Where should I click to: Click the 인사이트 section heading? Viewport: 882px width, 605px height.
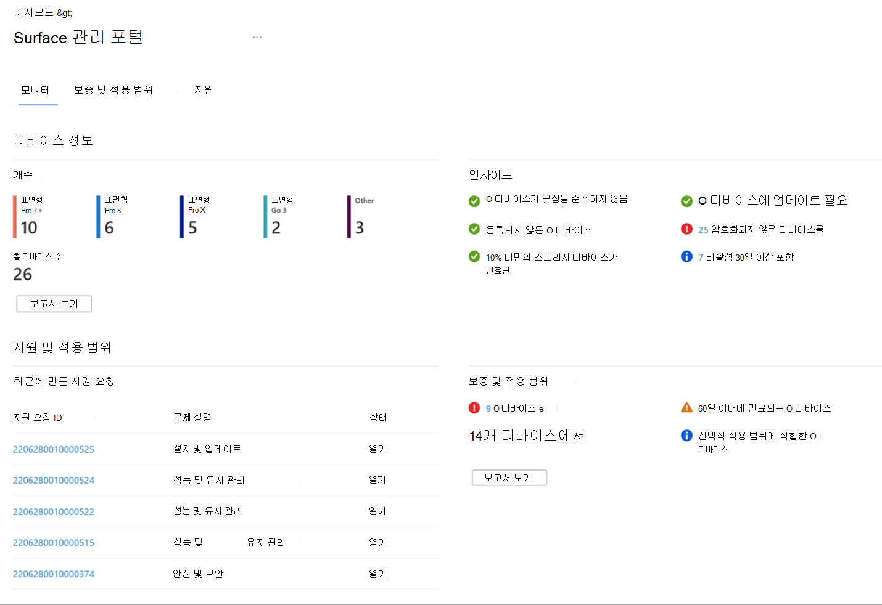490,175
